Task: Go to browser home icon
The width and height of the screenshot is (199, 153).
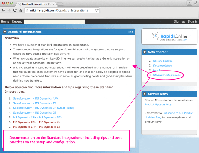Action: tap(21, 10)
